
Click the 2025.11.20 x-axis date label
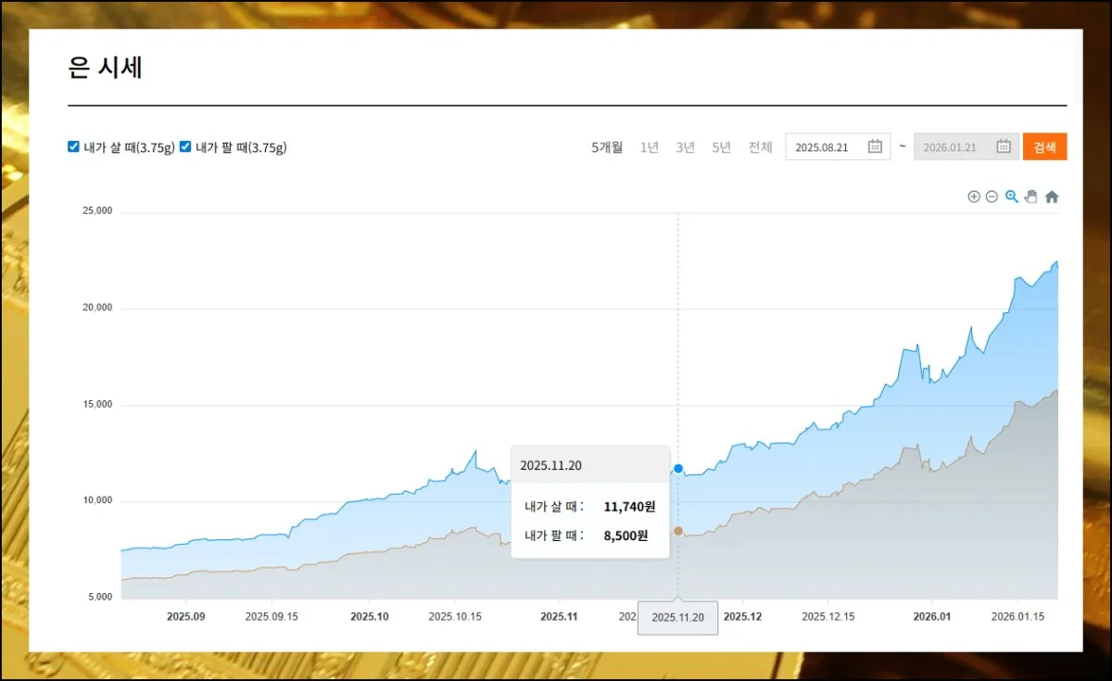pyautogui.click(x=677, y=618)
